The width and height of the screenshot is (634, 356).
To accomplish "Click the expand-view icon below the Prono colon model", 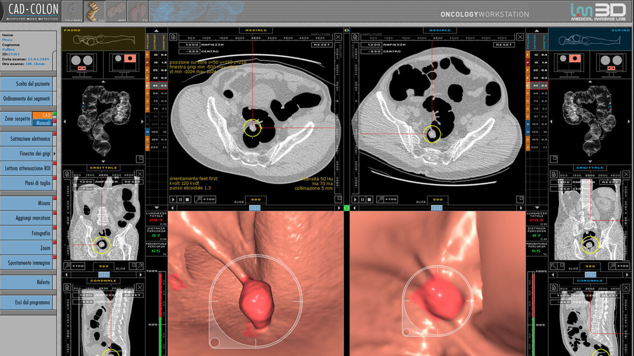I will (x=139, y=159).
